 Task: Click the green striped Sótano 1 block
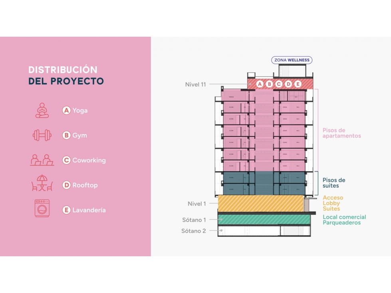tap(264, 220)
